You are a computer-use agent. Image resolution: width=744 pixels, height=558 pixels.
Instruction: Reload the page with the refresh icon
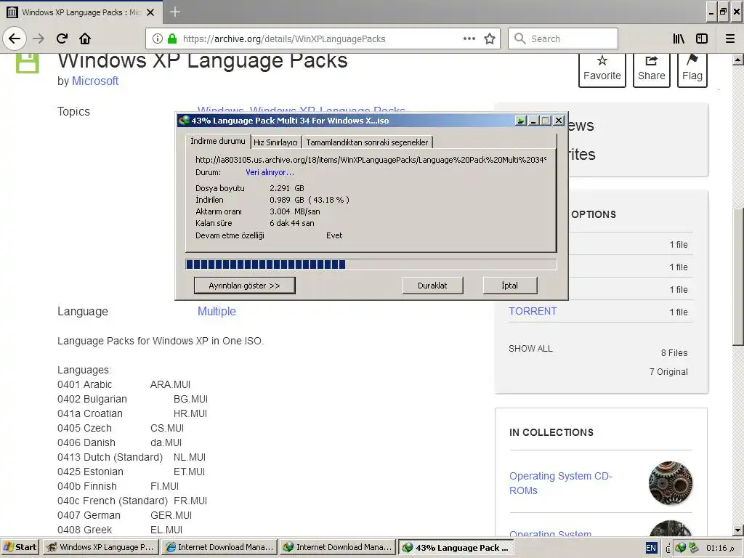click(62, 39)
